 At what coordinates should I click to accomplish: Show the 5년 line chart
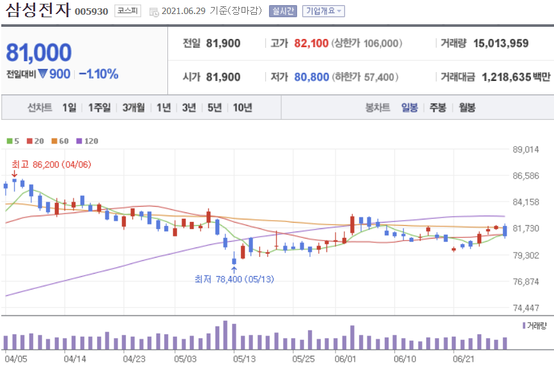point(215,108)
